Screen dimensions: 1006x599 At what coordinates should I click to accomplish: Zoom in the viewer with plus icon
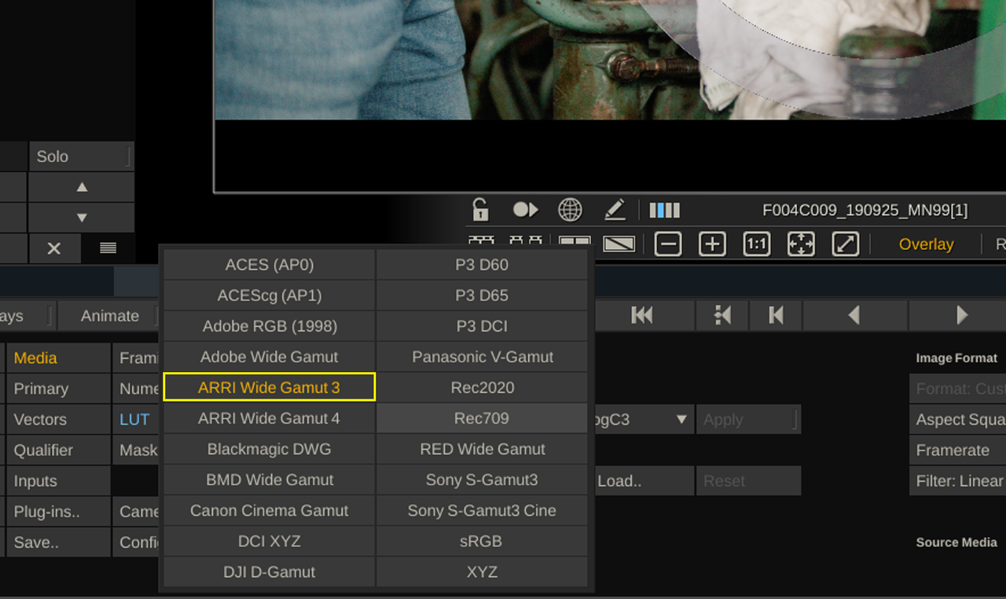(x=712, y=244)
